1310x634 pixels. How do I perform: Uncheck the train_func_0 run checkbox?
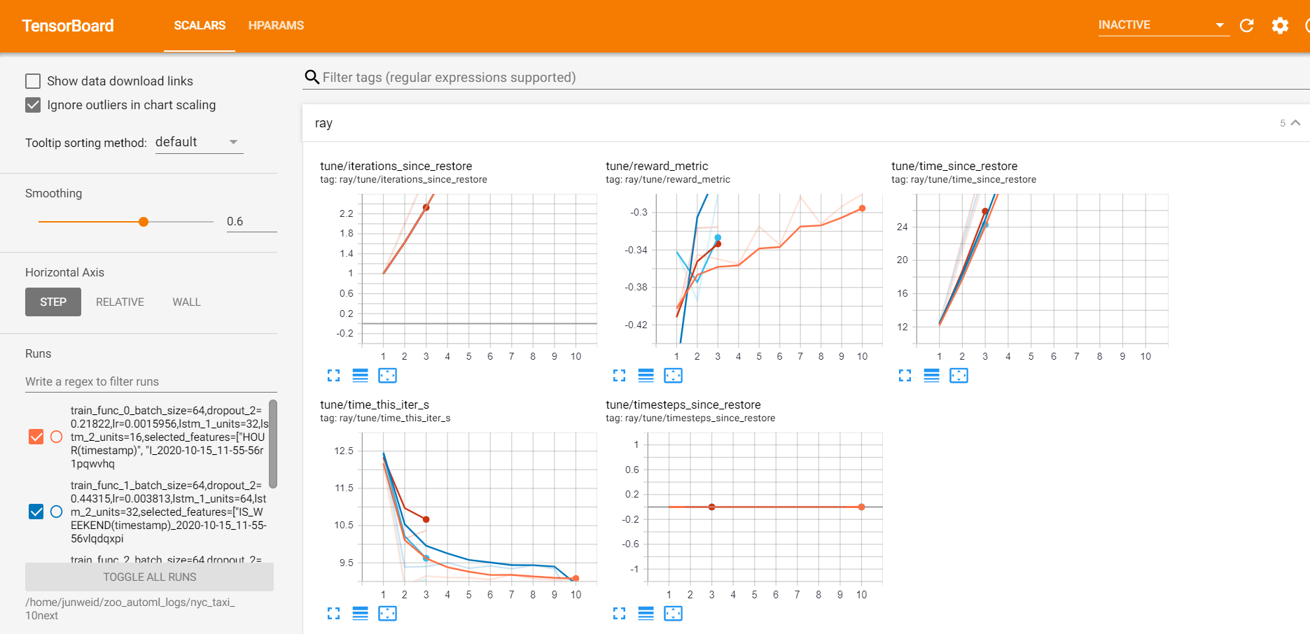(36, 437)
